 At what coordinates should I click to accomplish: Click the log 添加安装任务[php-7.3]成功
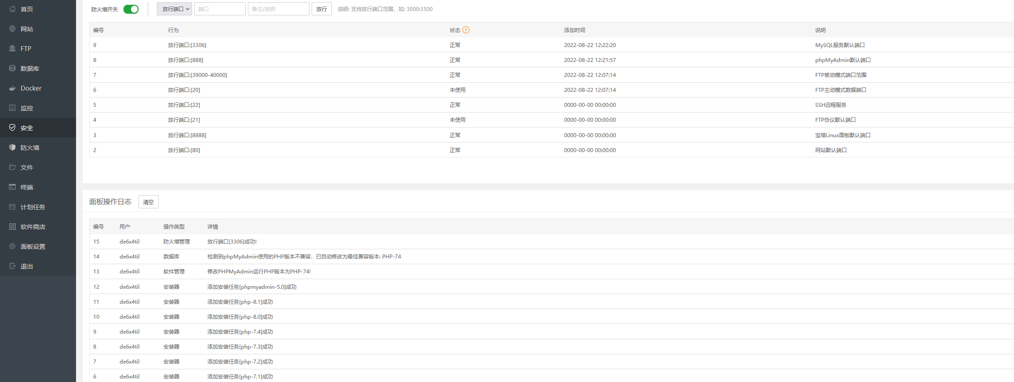tap(240, 346)
